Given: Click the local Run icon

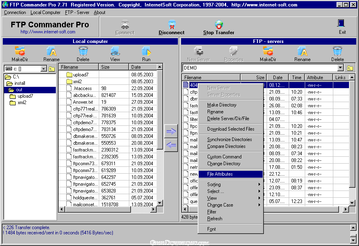Looking at the screenshot, I should pyautogui.click(x=146, y=51).
